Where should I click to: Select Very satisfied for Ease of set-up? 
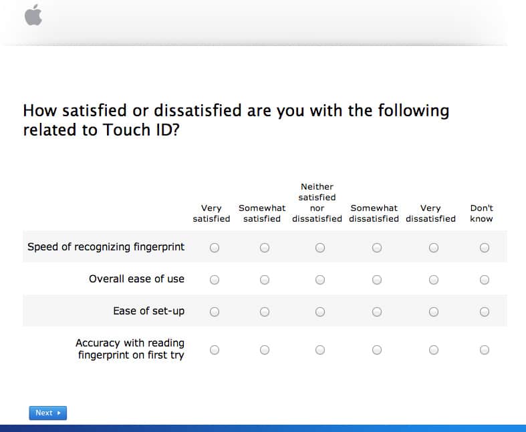point(215,312)
